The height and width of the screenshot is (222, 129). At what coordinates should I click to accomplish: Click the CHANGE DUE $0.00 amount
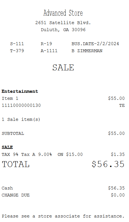118,195
